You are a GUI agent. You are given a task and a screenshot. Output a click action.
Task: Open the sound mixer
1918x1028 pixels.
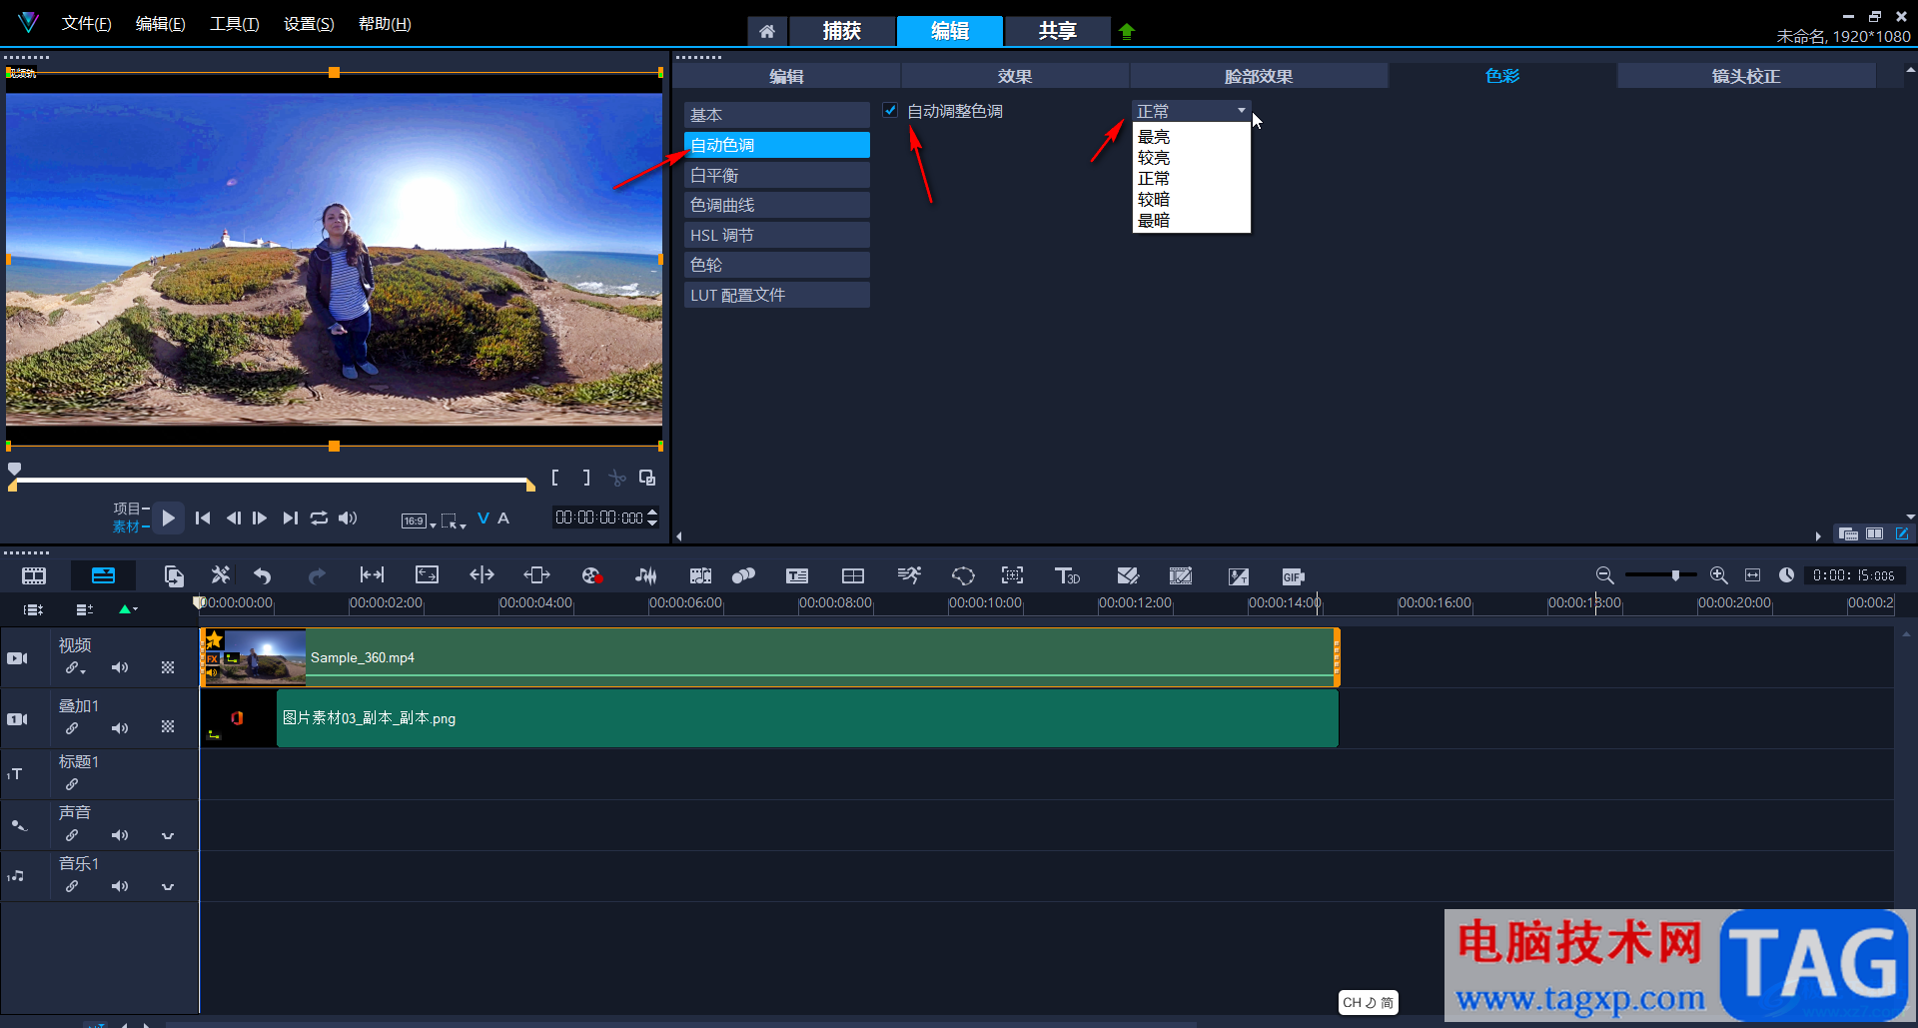click(x=645, y=575)
